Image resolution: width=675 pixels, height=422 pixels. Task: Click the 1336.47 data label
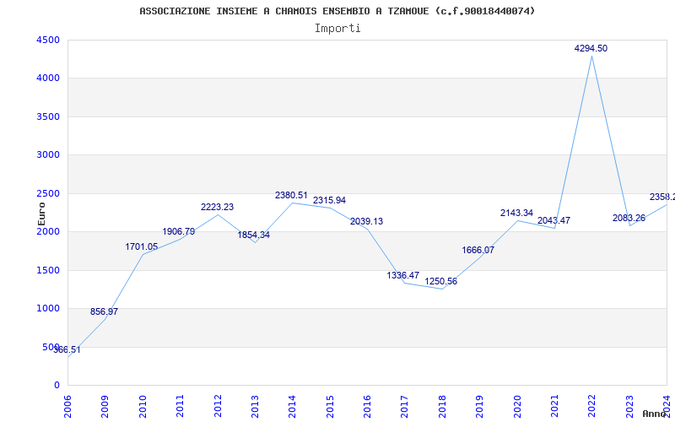(402, 276)
